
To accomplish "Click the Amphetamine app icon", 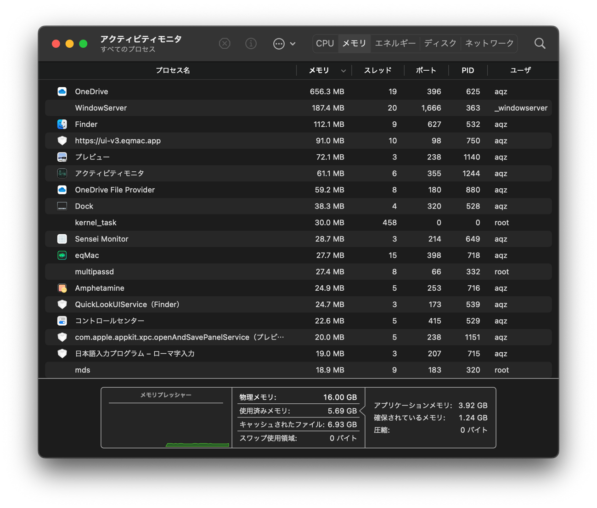I will coord(62,288).
